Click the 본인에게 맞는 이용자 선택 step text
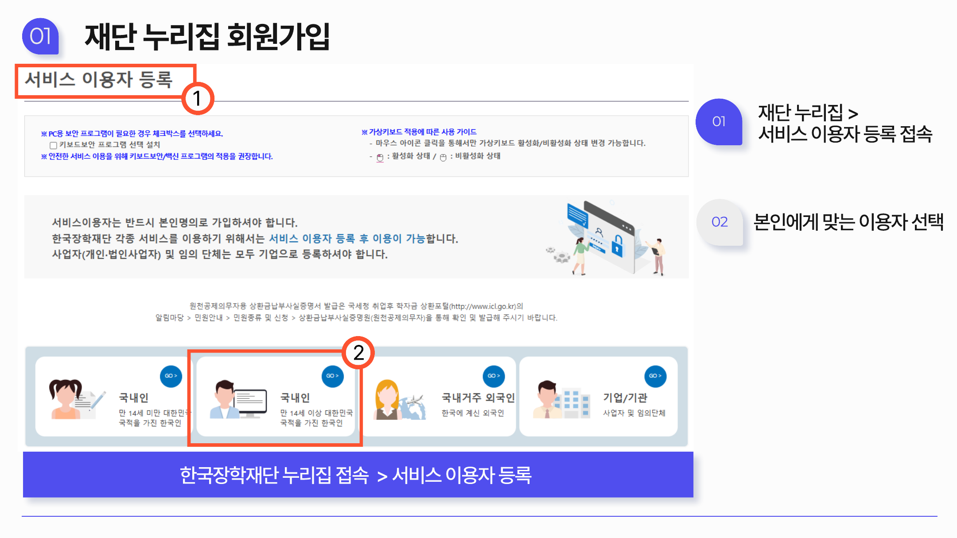 tap(848, 222)
